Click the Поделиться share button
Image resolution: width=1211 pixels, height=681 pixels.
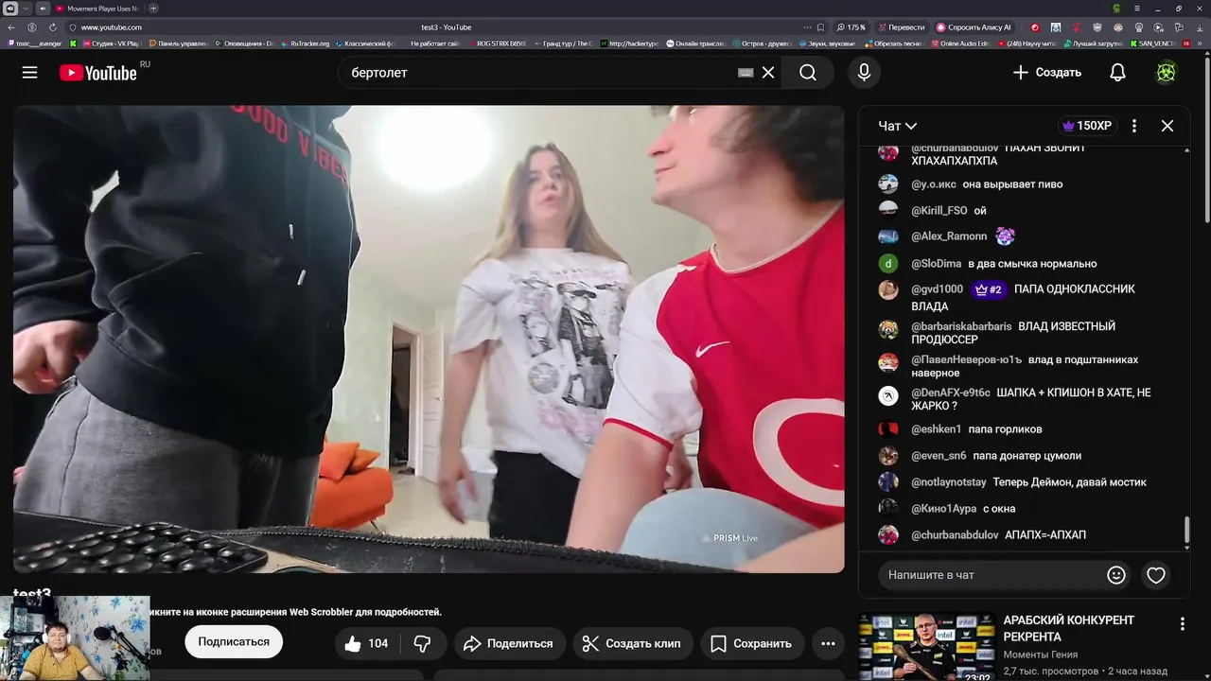tap(509, 643)
